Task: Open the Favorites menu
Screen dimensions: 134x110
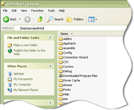Action: tap(37, 11)
